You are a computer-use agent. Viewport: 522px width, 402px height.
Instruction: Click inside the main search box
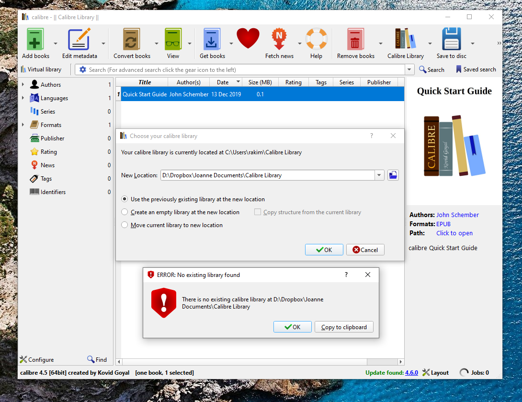[x=246, y=69]
